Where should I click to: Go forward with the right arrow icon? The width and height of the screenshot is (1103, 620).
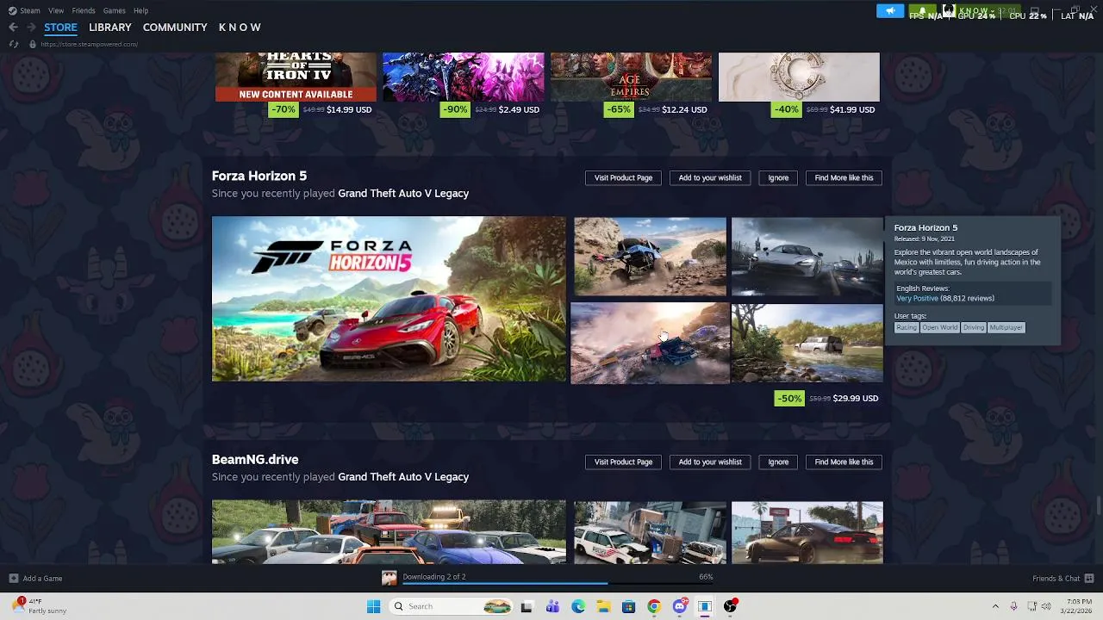(x=31, y=28)
